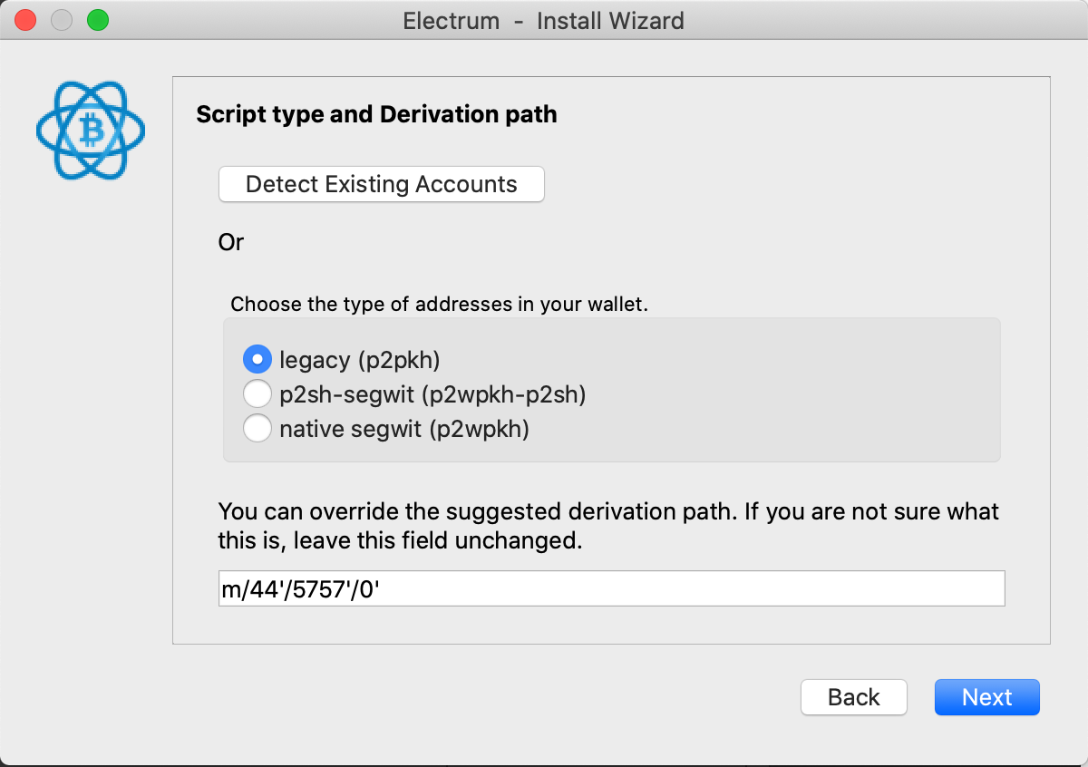The image size is (1088, 767).
Task: Click the 'native segwit (p2wpkh)' label text
Action: (x=403, y=429)
